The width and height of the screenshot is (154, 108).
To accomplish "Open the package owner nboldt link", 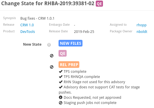I will [142, 32].
